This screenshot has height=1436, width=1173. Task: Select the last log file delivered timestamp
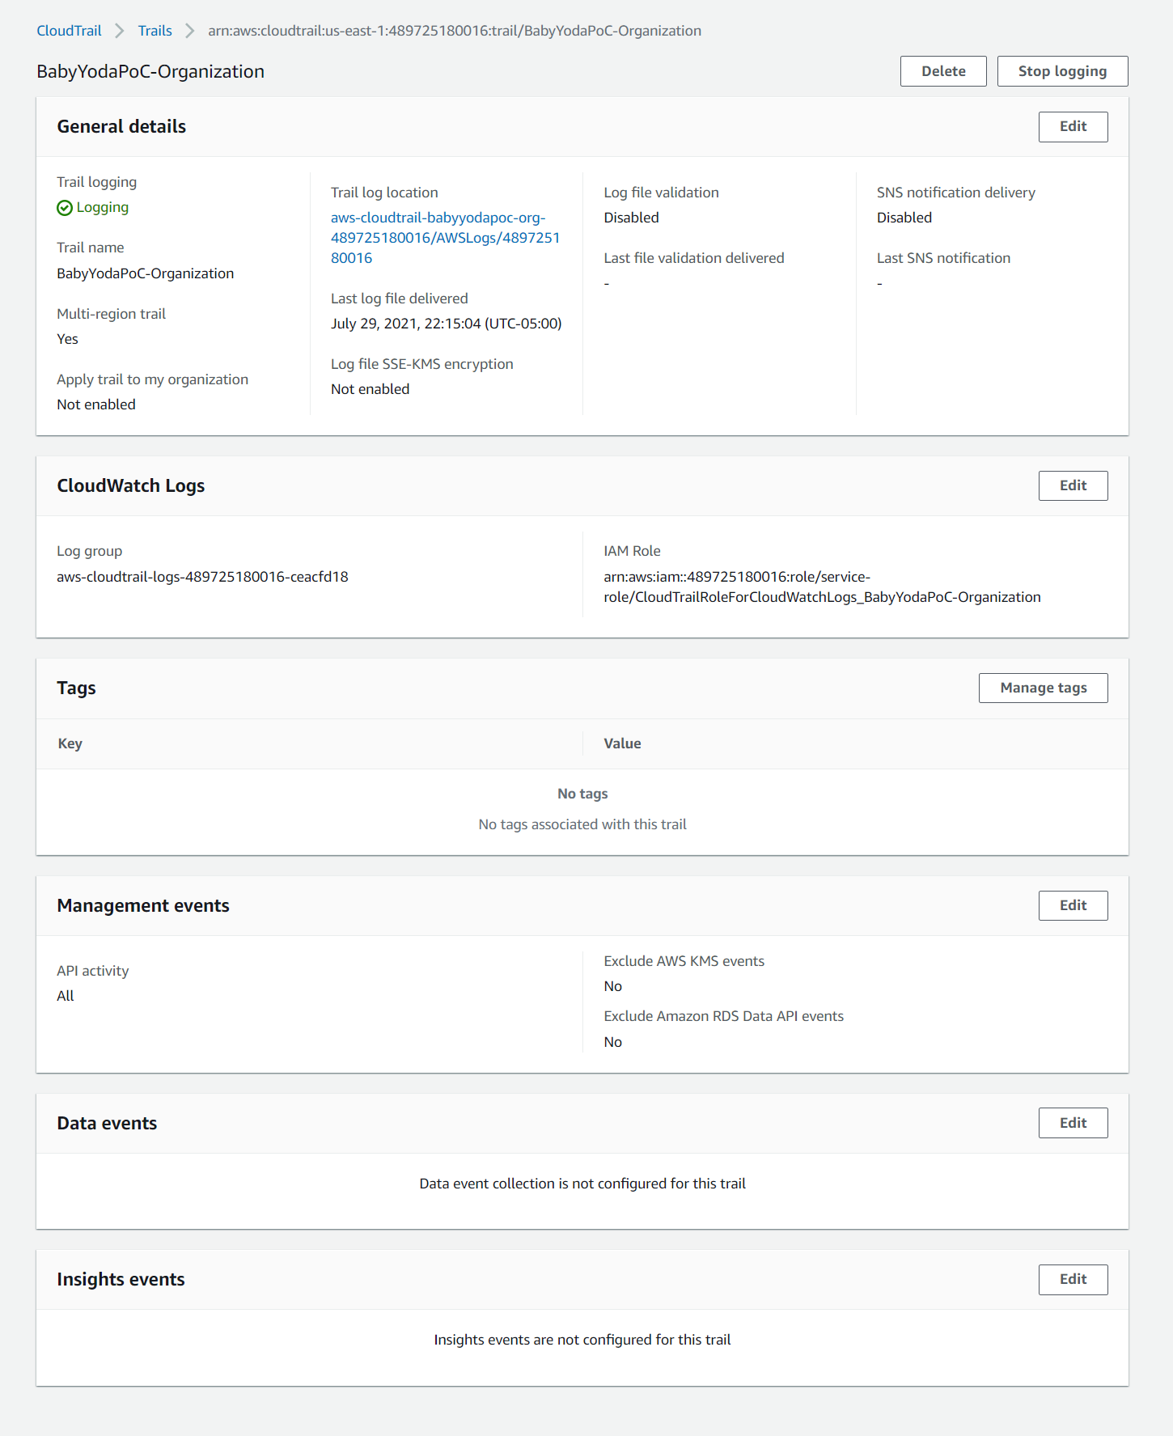(446, 324)
